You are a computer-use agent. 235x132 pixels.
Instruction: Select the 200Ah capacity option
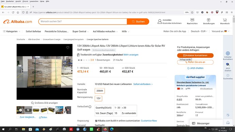tap(100, 91)
